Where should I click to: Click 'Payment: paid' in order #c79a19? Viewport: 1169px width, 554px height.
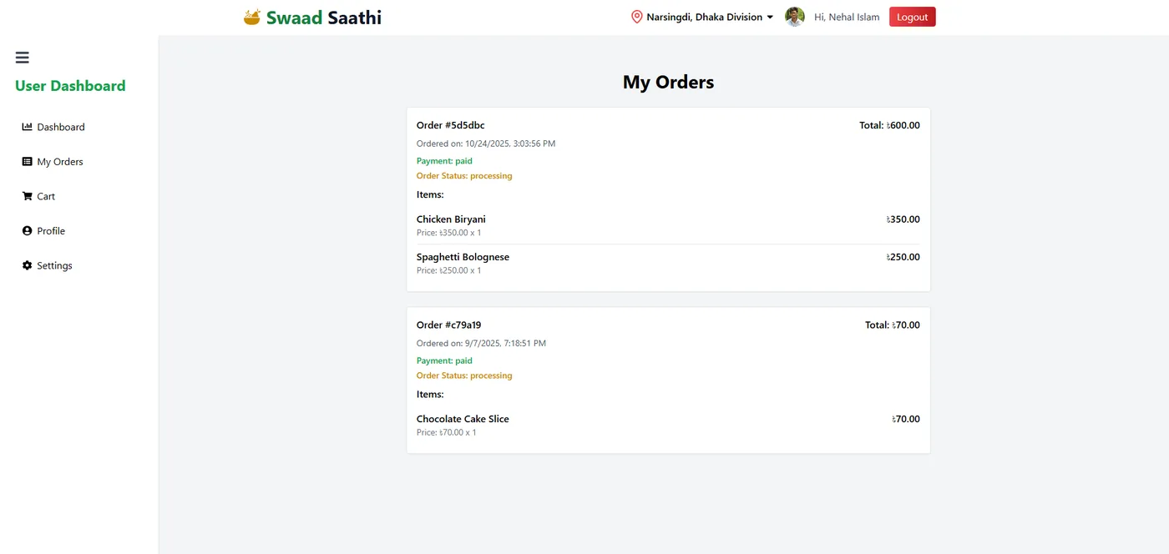point(444,360)
